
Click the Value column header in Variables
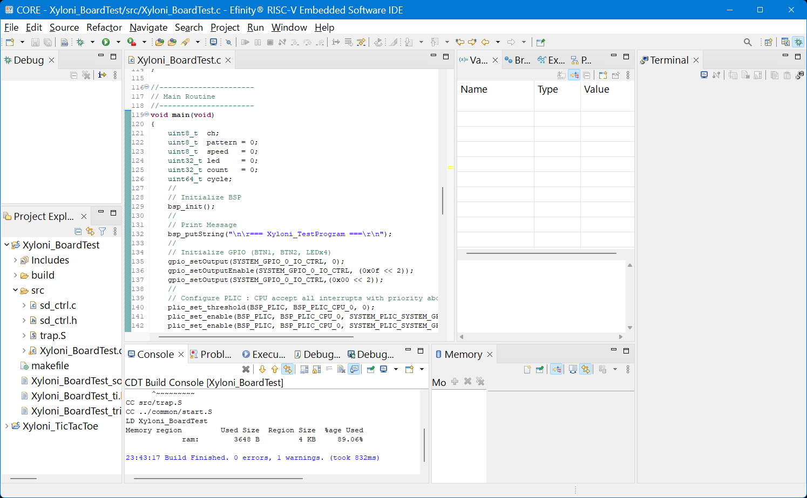pos(596,89)
